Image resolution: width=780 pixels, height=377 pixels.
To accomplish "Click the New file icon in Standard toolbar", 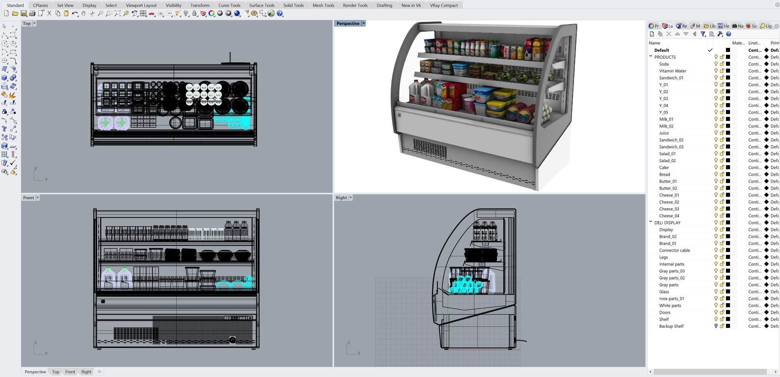I will [x=6, y=13].
